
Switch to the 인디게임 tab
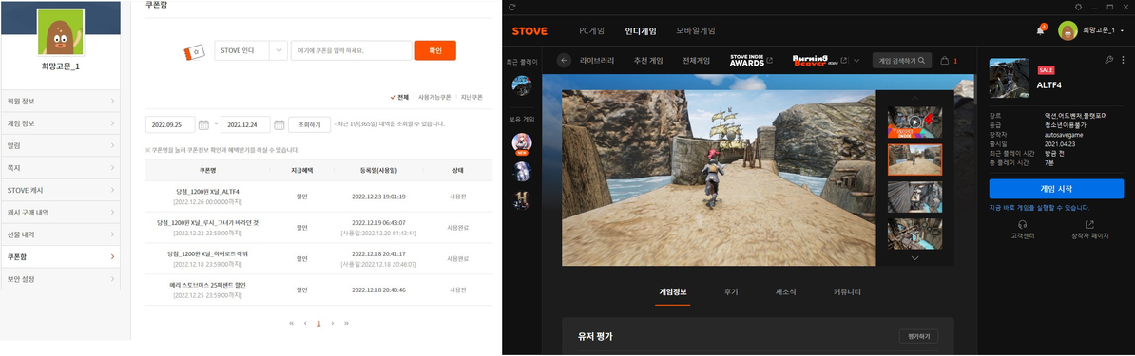(x=641, y=31)
